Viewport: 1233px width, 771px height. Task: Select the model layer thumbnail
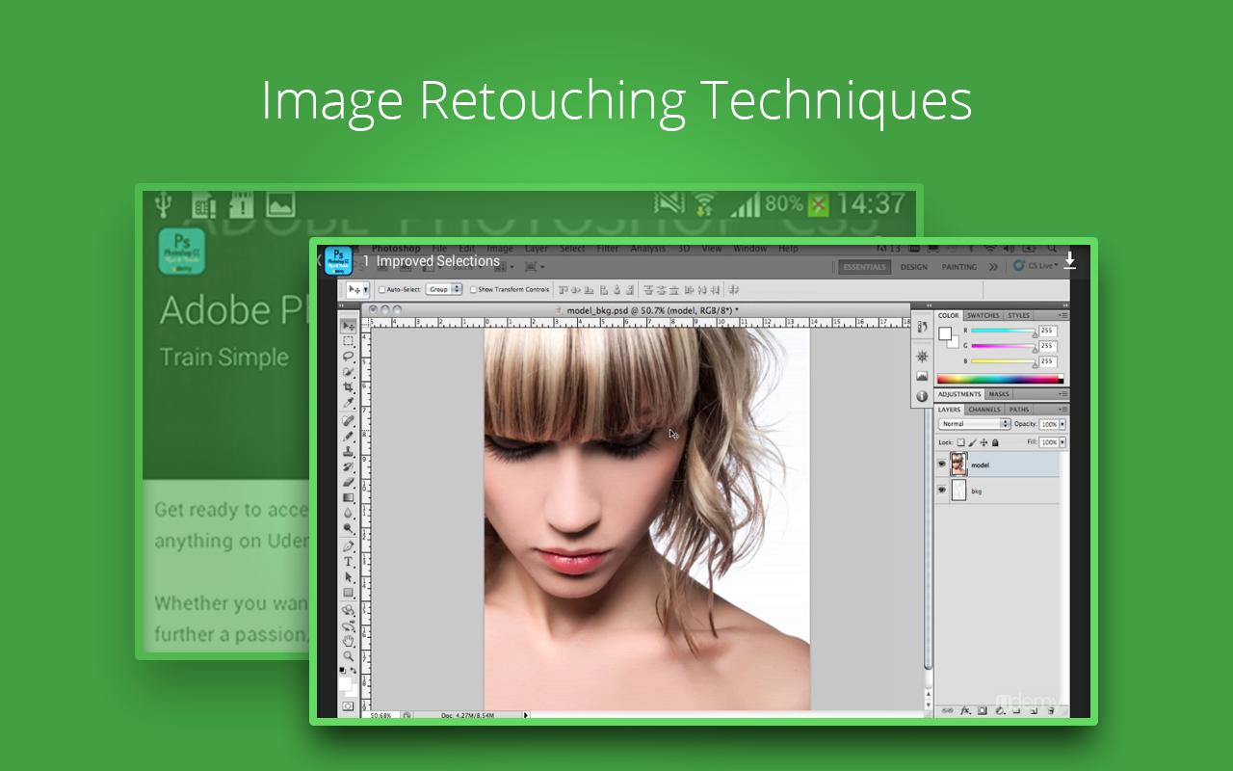coord(958,465)
